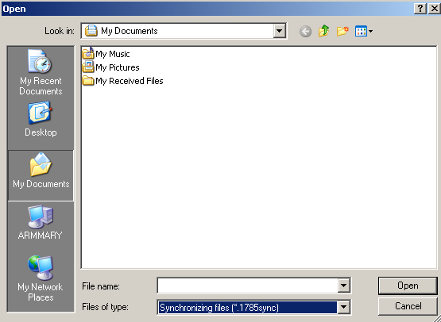Screen dimensions: 441x322
Task: Expand the Look in dropdown arrow
Action: 279,31
